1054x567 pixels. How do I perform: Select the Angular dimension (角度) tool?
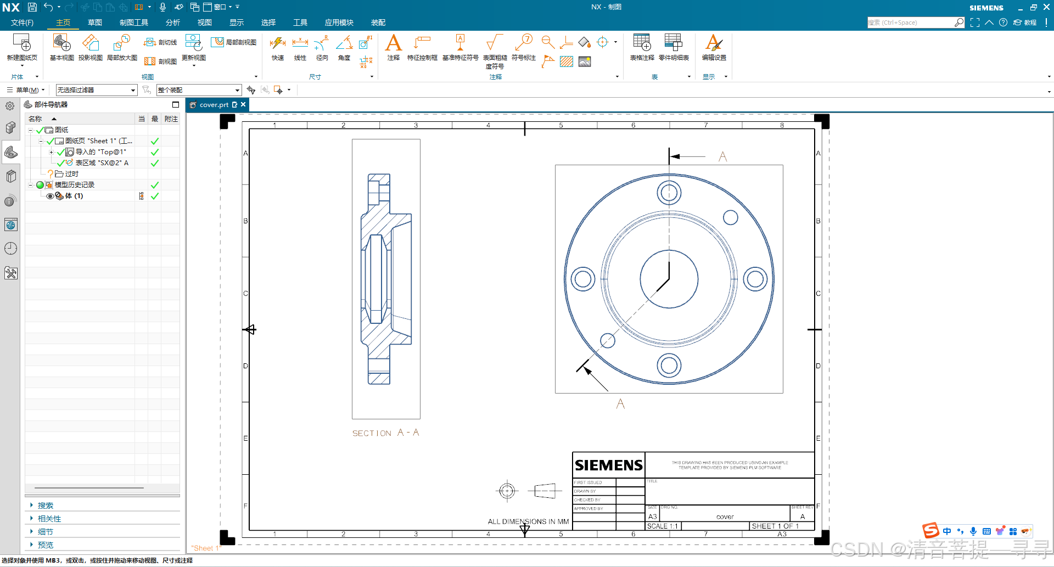(344, 47)
